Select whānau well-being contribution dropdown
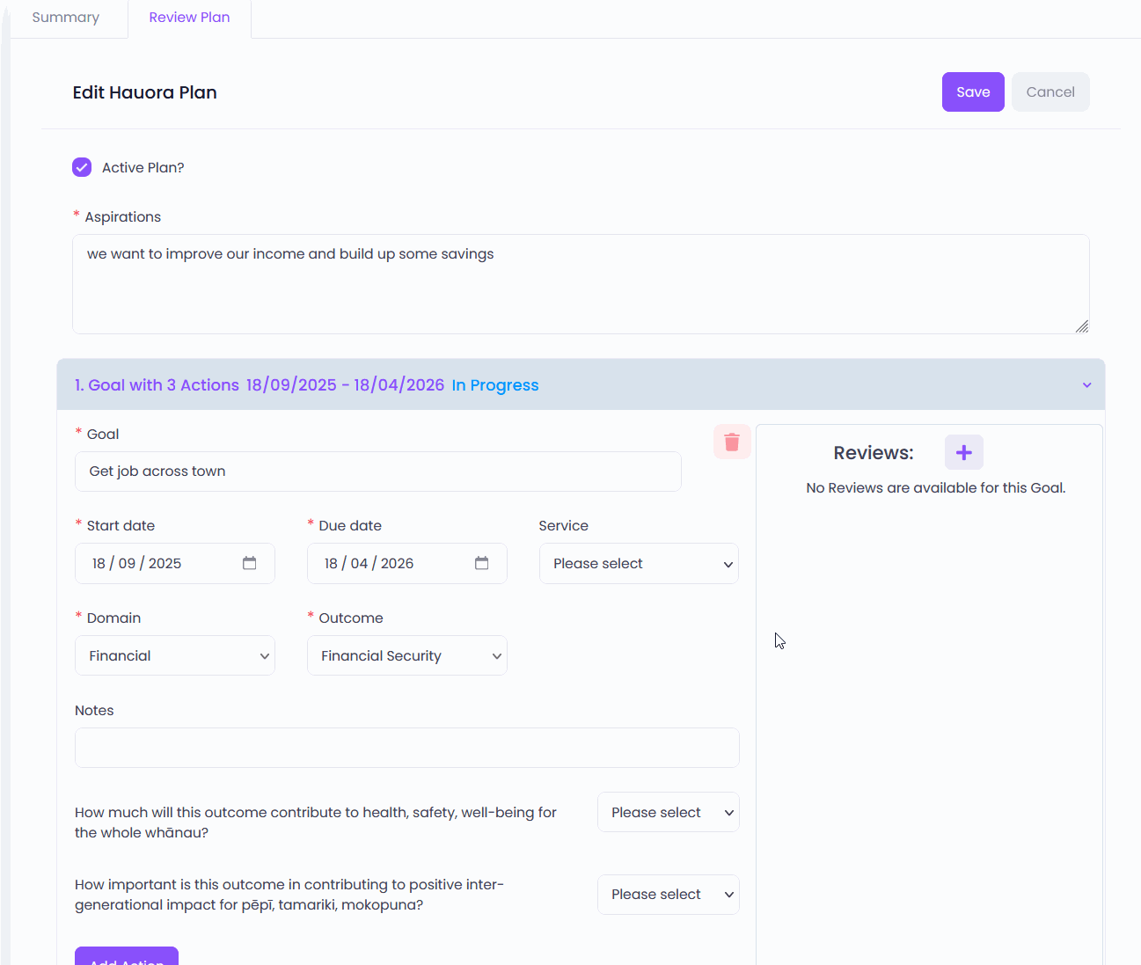 pos(669,813)
